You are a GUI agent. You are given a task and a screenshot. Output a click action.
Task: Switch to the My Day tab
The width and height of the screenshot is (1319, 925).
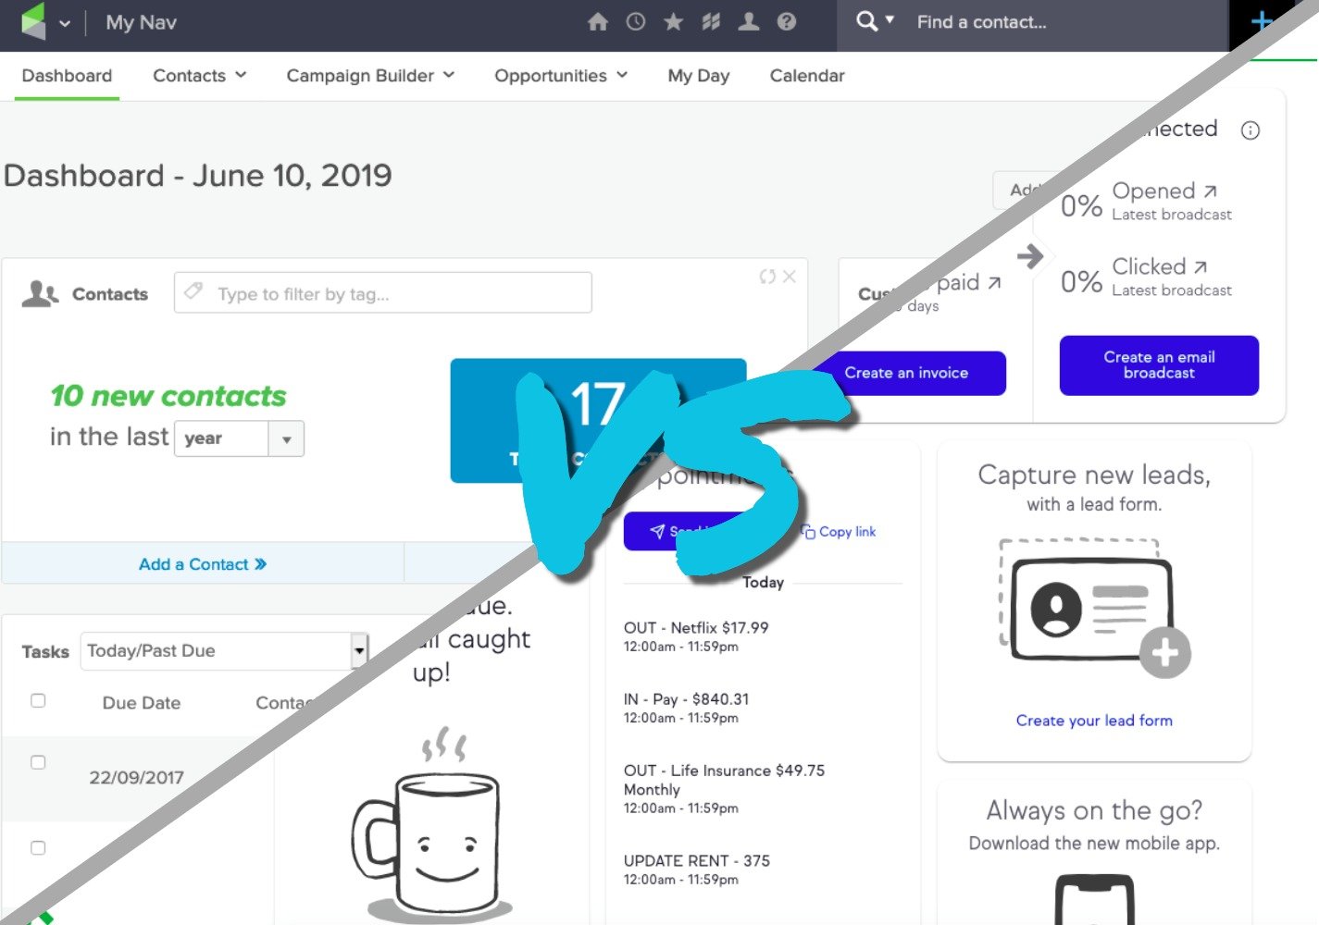coord(698,76)
